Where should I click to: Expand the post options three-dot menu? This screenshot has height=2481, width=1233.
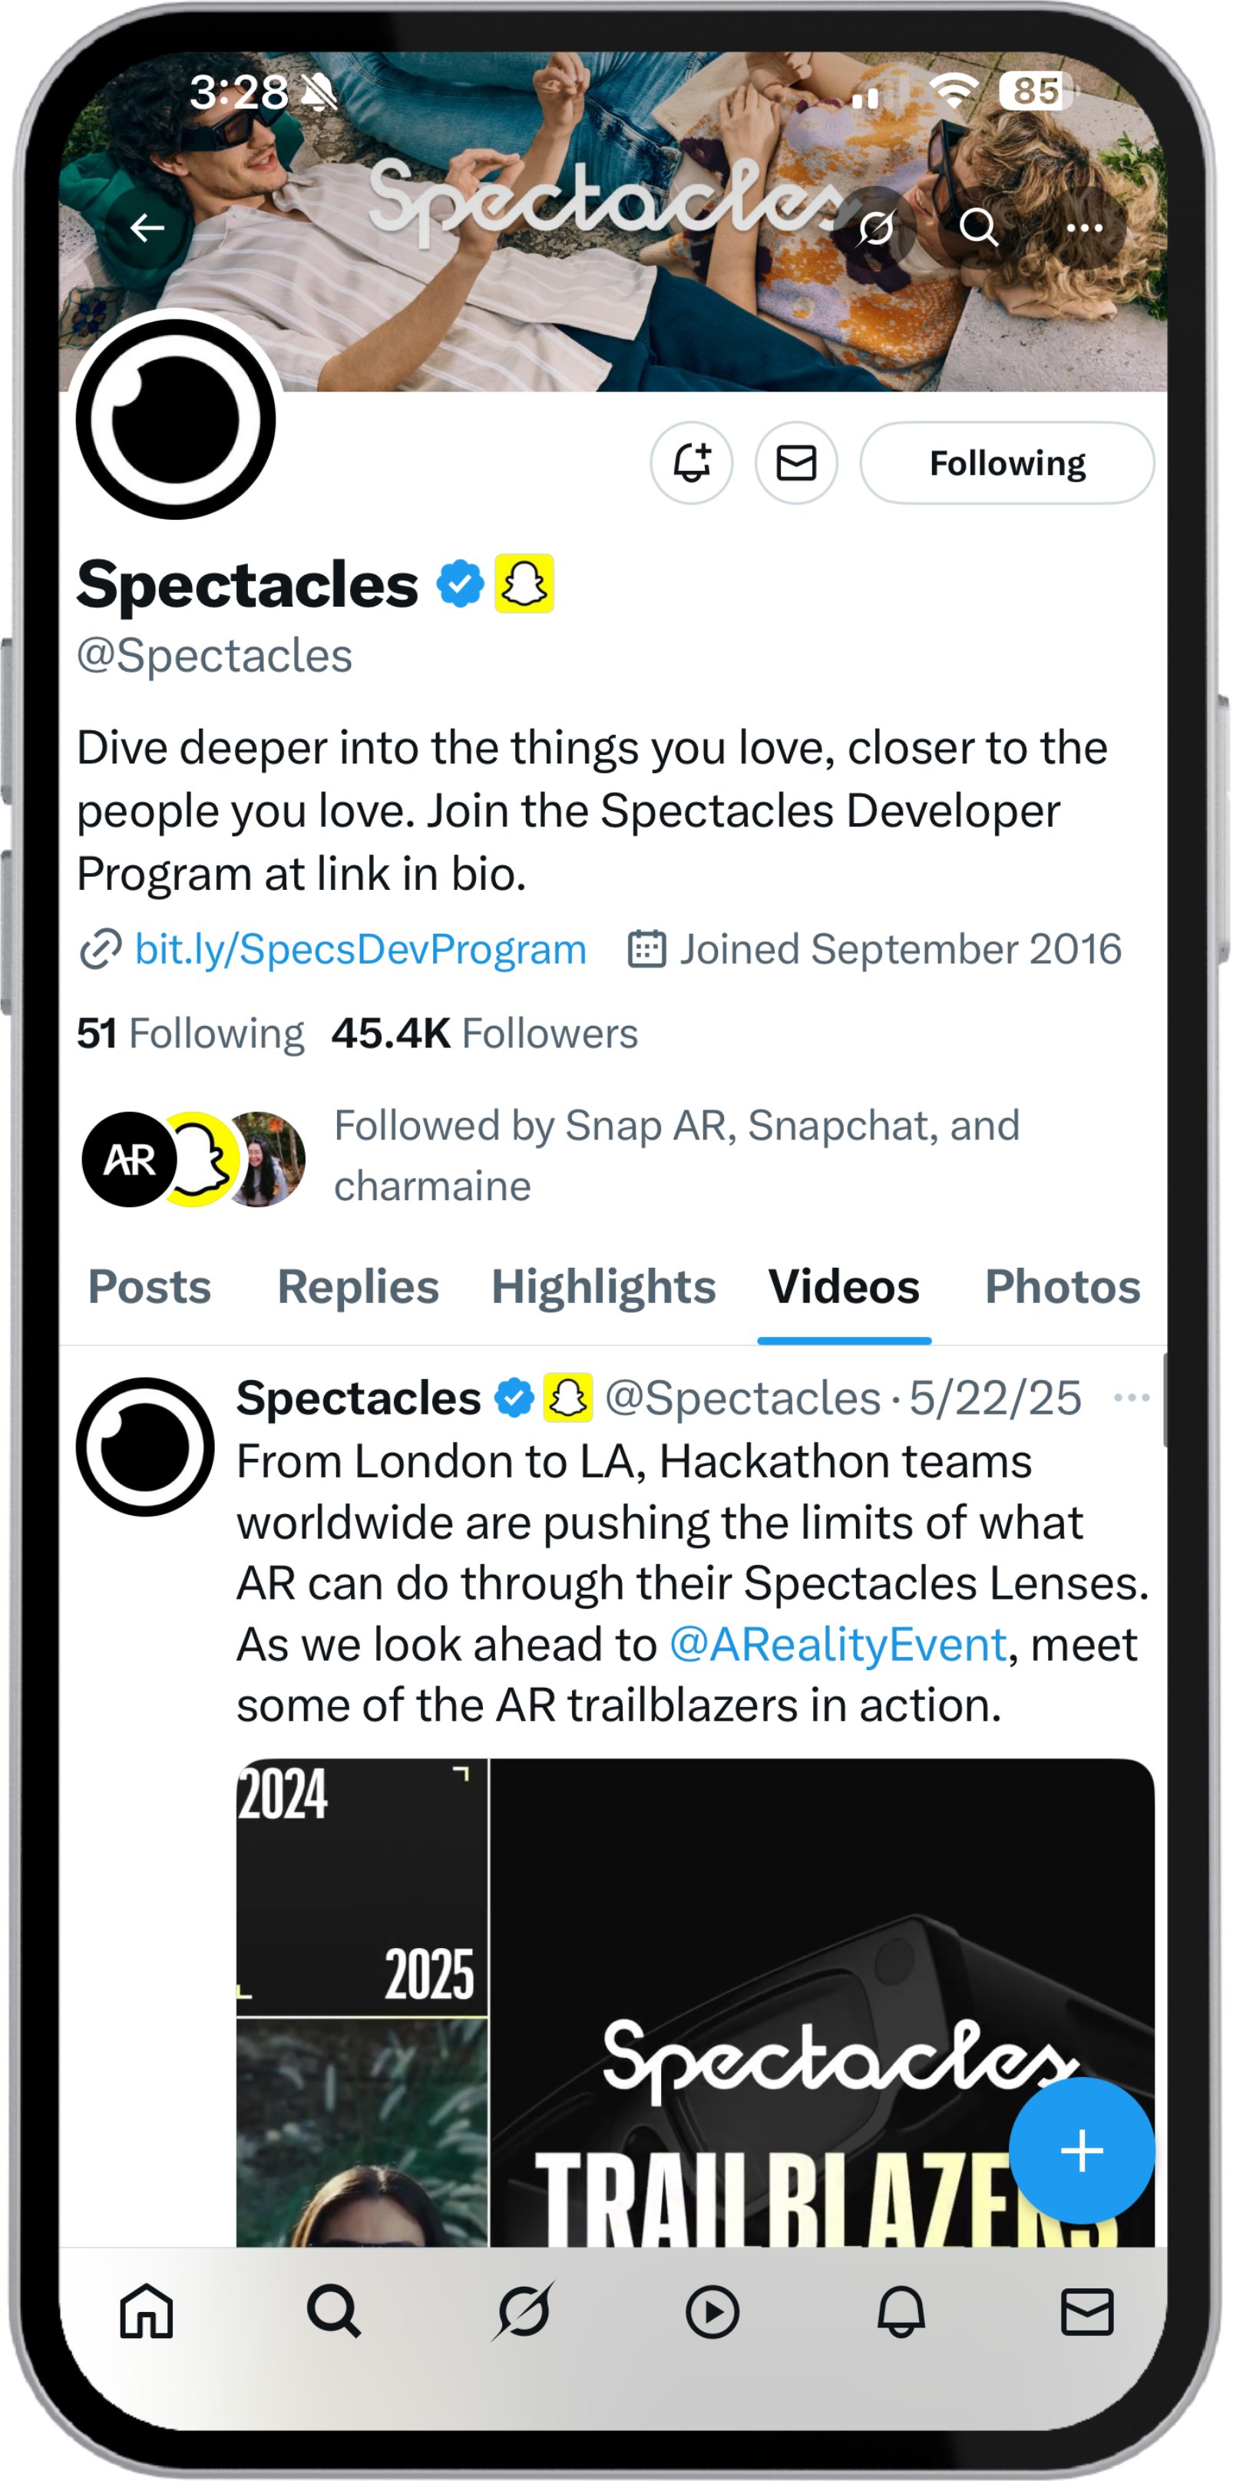point(1131,1398)
